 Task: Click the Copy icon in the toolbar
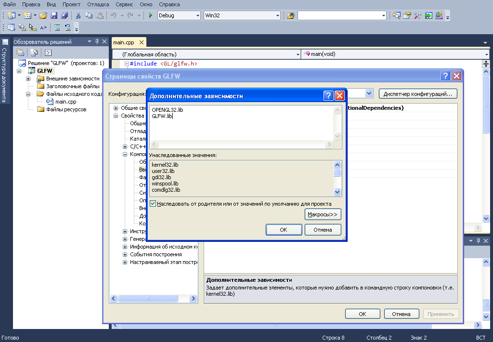(x=89, y=15)
